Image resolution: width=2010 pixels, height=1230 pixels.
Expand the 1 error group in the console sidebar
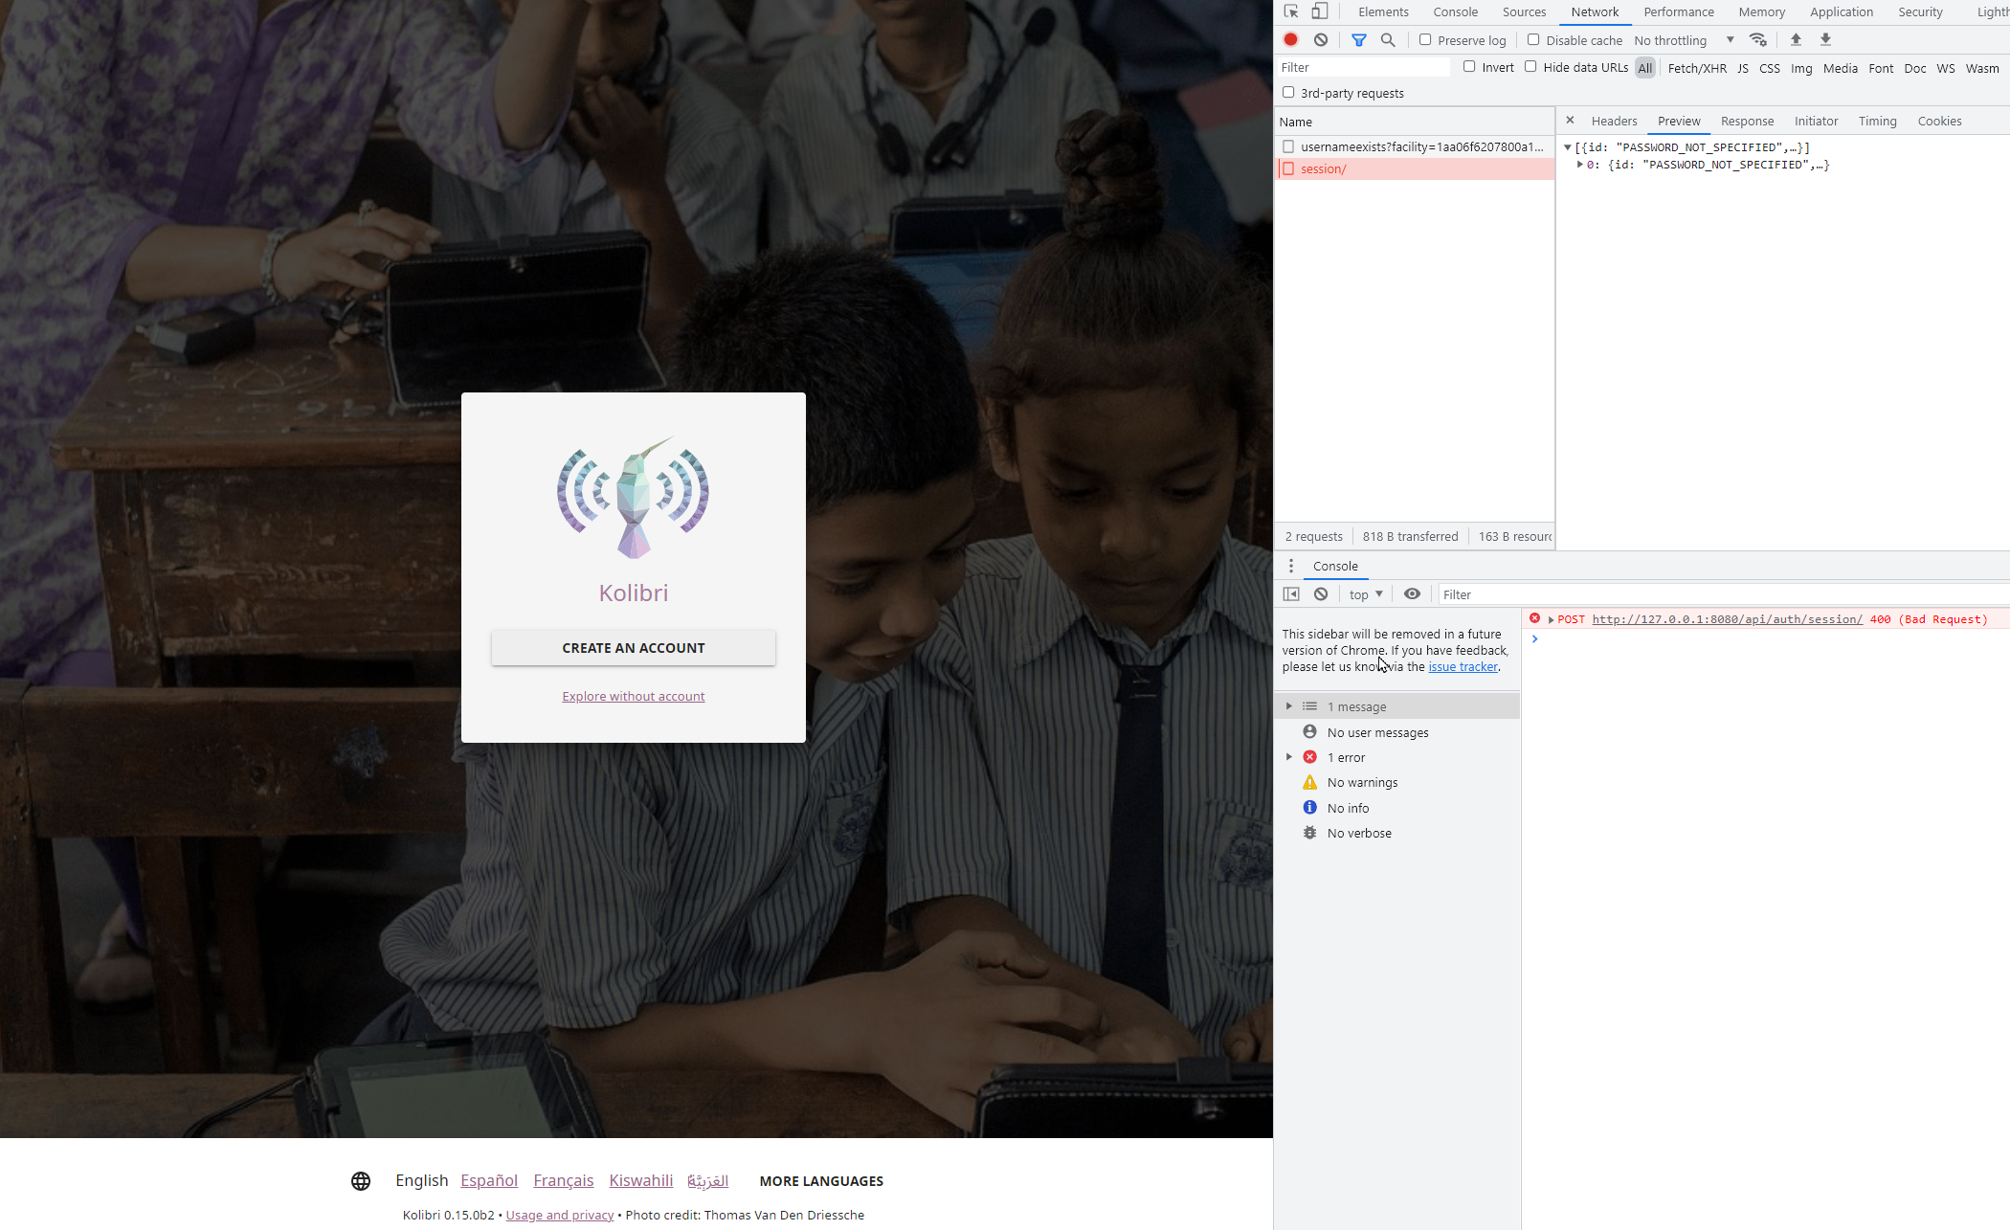click(1289, 757)
